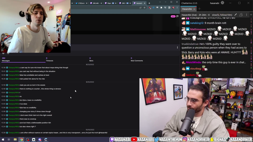253x142 pixels.
Task: Click the Chatterino chat scrollbar
Action: pos(252,47)
